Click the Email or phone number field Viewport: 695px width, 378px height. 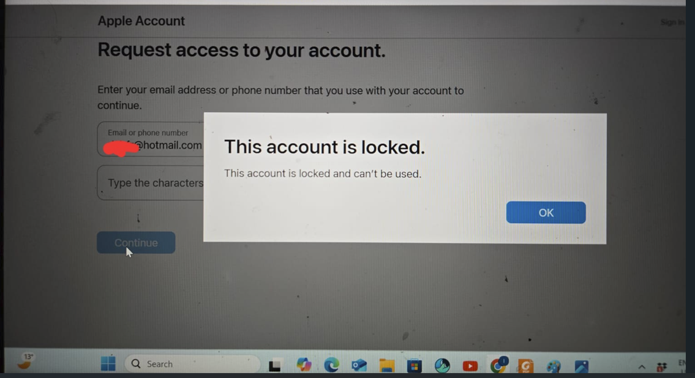coord(151,139)
